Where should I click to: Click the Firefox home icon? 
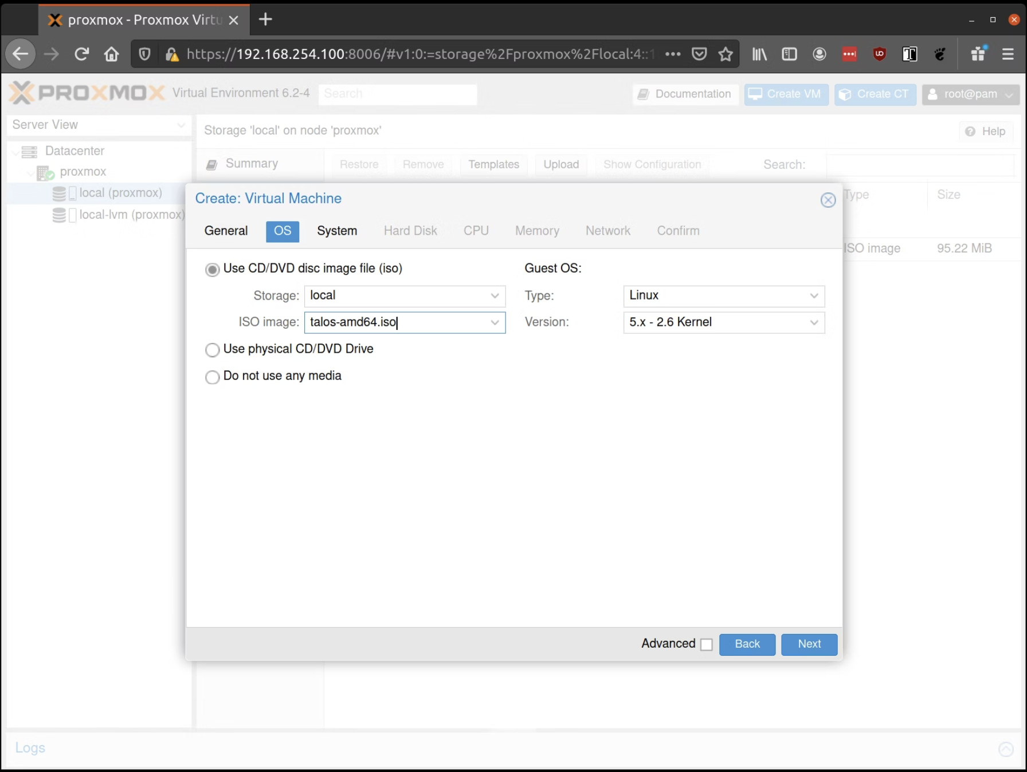[x=111, y=54]
